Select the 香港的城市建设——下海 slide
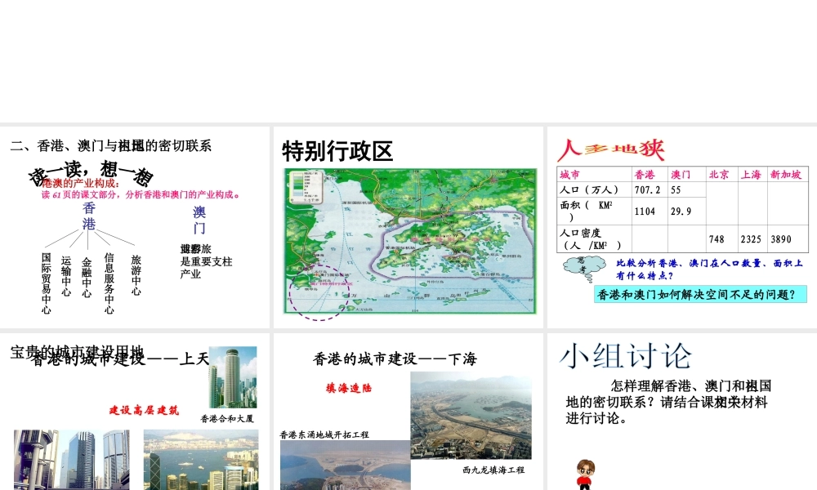Image resolution: width=817 pixels, height=490 pixels. [x=408, y=412]
